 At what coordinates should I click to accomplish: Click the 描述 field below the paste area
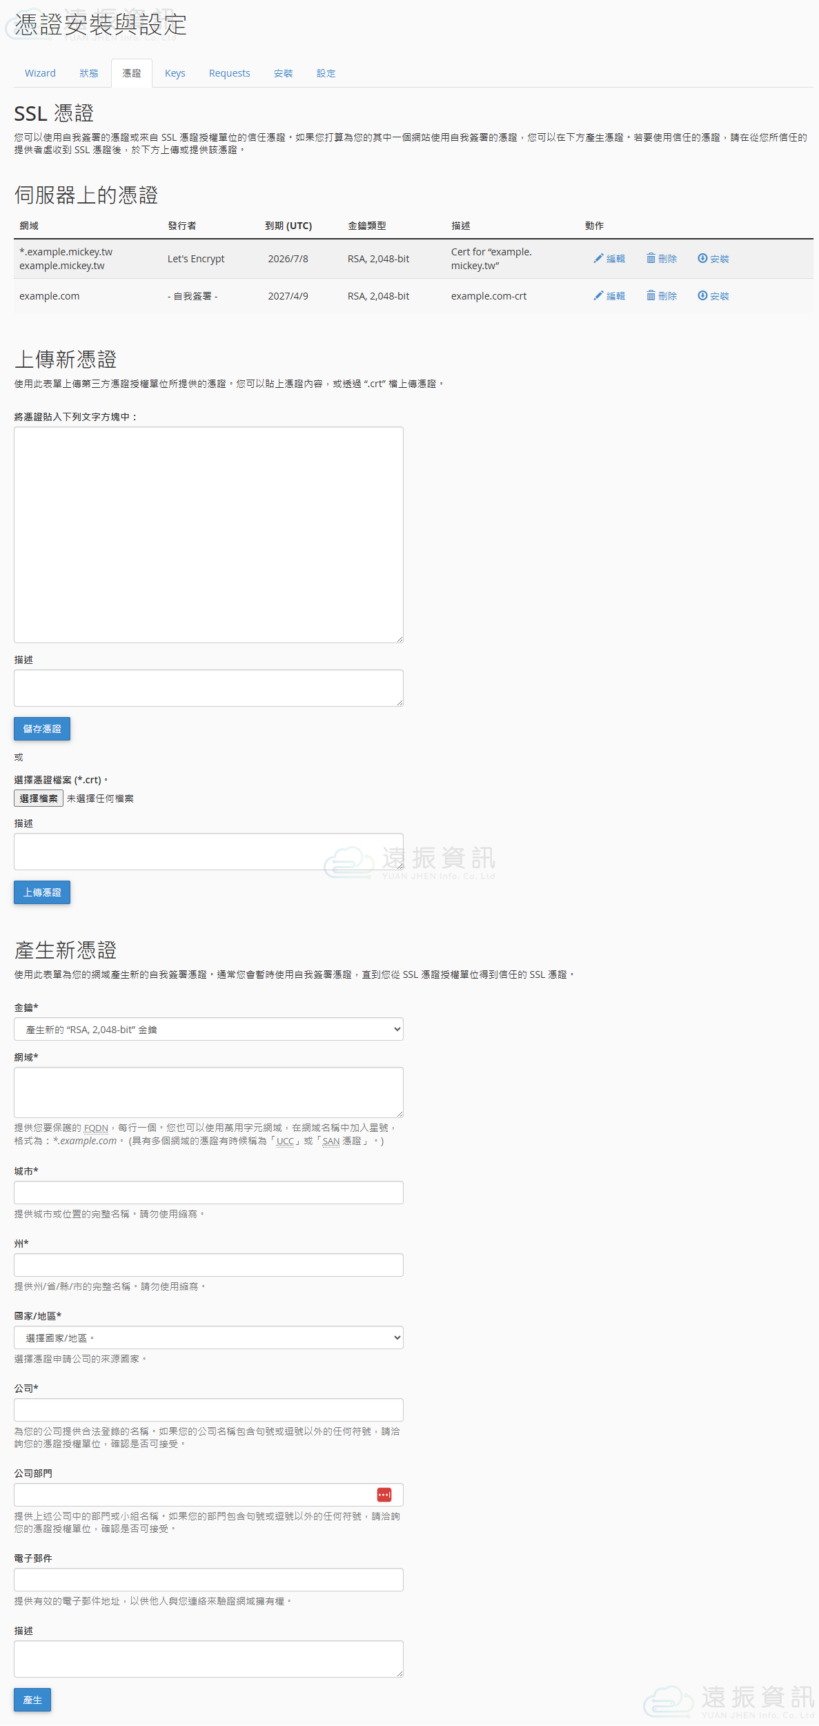pyautogui.click(x=208, y=688)
